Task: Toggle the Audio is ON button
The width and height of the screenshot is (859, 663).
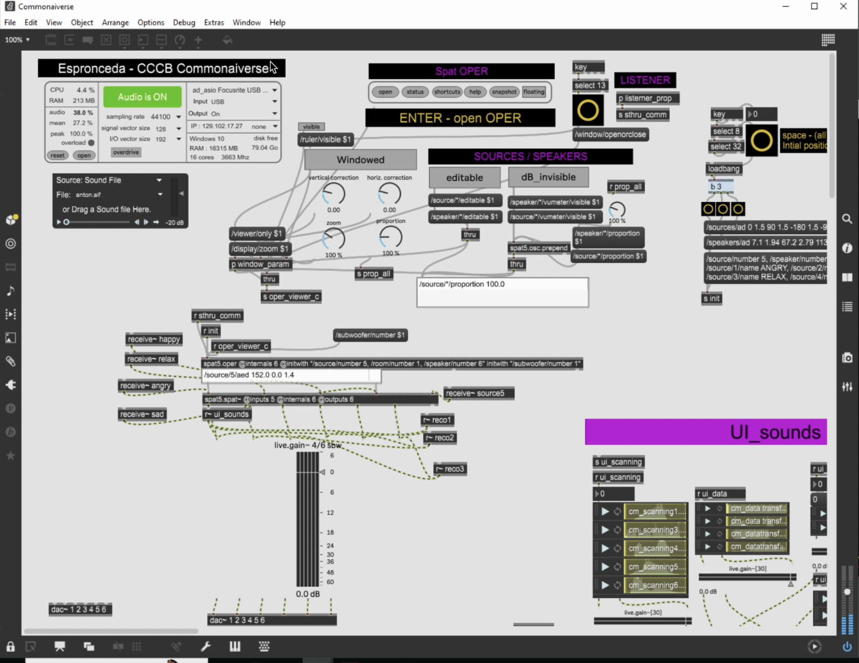Action: (142, 97)
